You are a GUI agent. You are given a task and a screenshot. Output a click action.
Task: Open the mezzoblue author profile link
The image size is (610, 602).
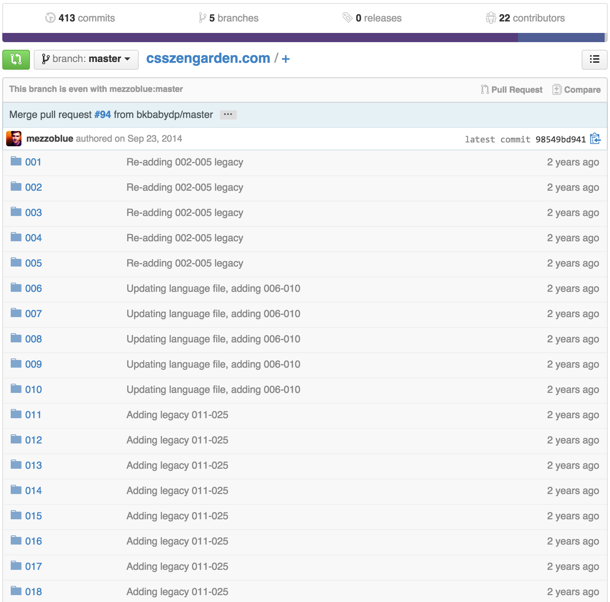tap(50, 139)
